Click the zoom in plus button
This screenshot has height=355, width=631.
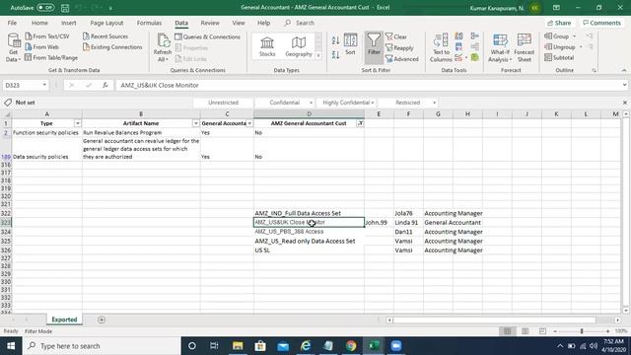tap(607, 331)
